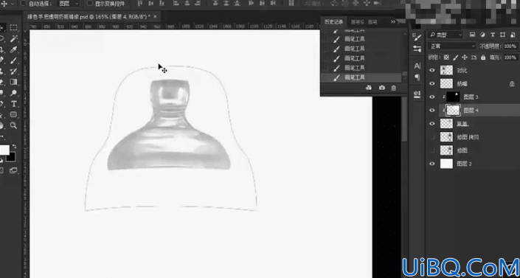Viewport: 520px width, 278px height.
Task: Select the Eyedropper tool
Action: pyautogui.click(x=13, y=49)
